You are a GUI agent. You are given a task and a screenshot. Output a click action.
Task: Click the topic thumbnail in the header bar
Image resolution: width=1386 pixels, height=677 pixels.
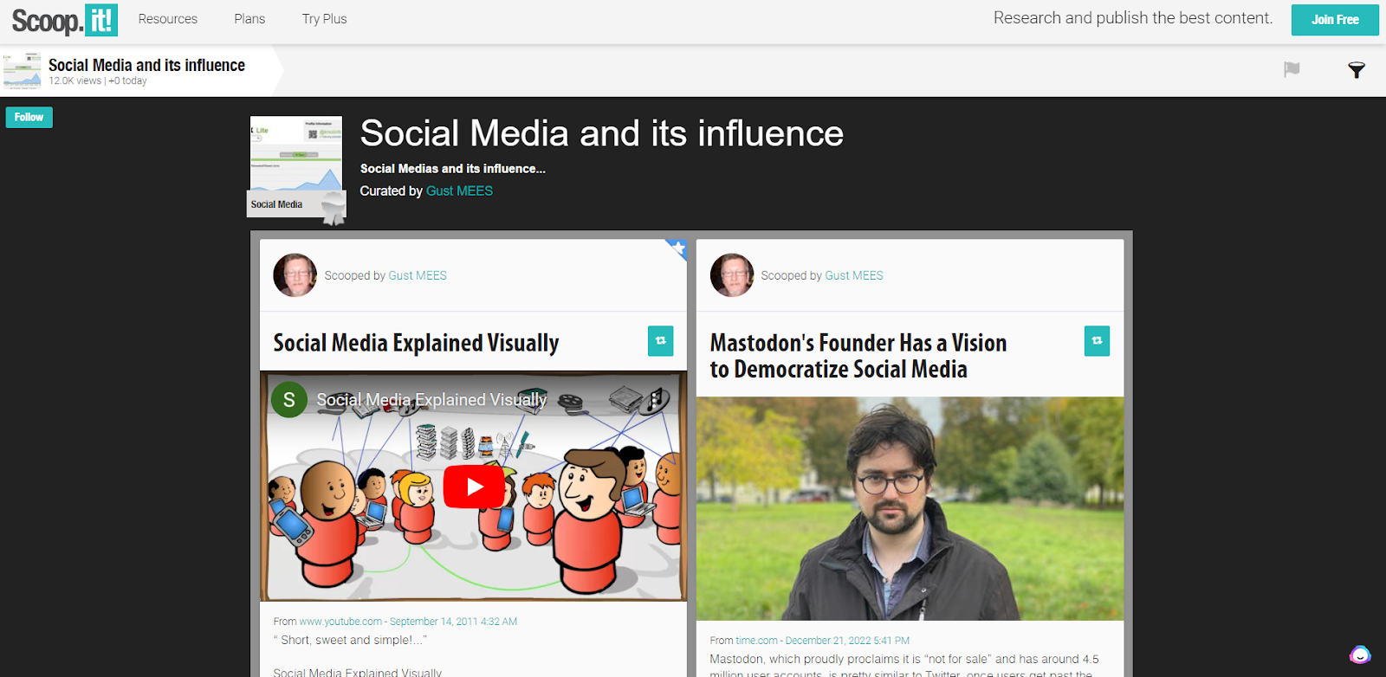(22, 70)
